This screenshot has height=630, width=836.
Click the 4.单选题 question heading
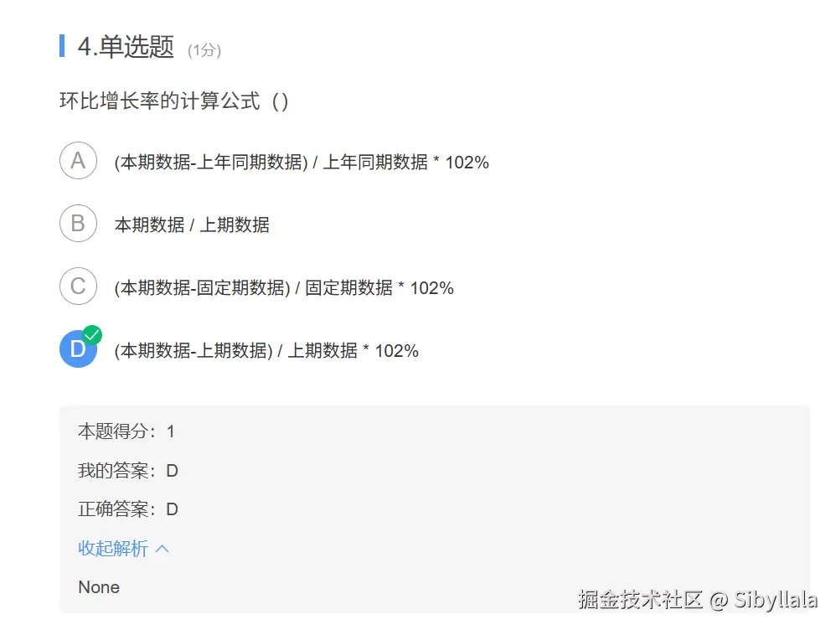pos(126,47)
